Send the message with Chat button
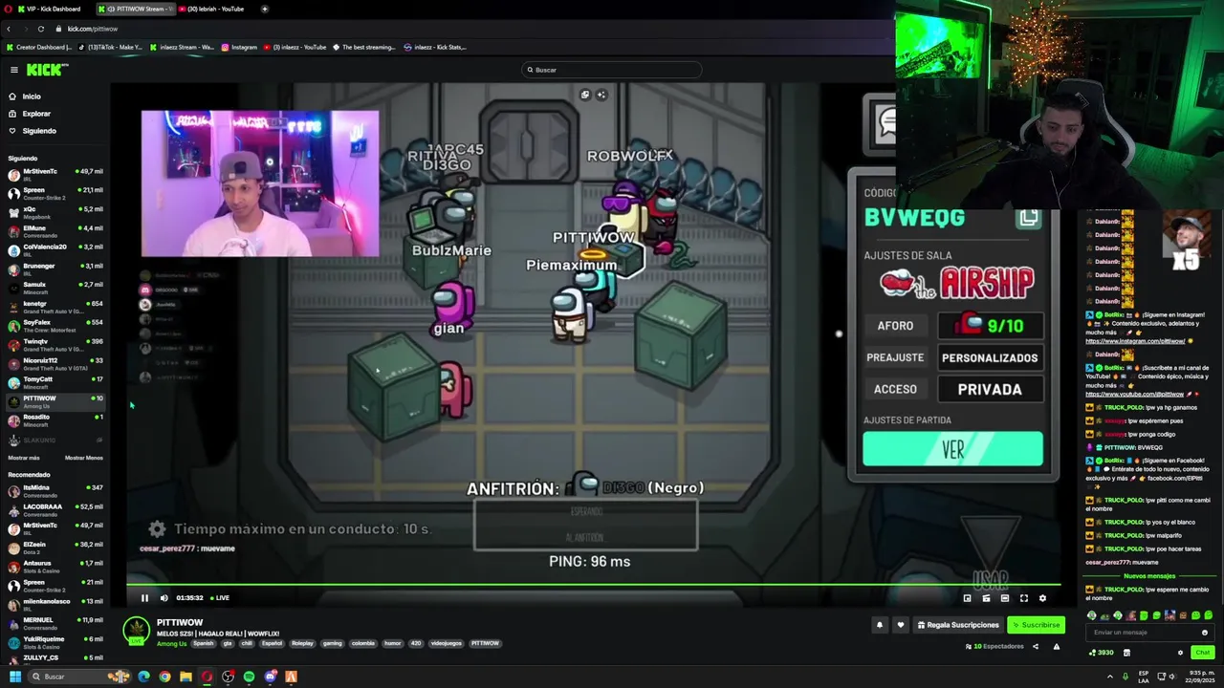The height and width of the screenshot is (688, 1224). pyautogui.click(x=1202, y=653)
